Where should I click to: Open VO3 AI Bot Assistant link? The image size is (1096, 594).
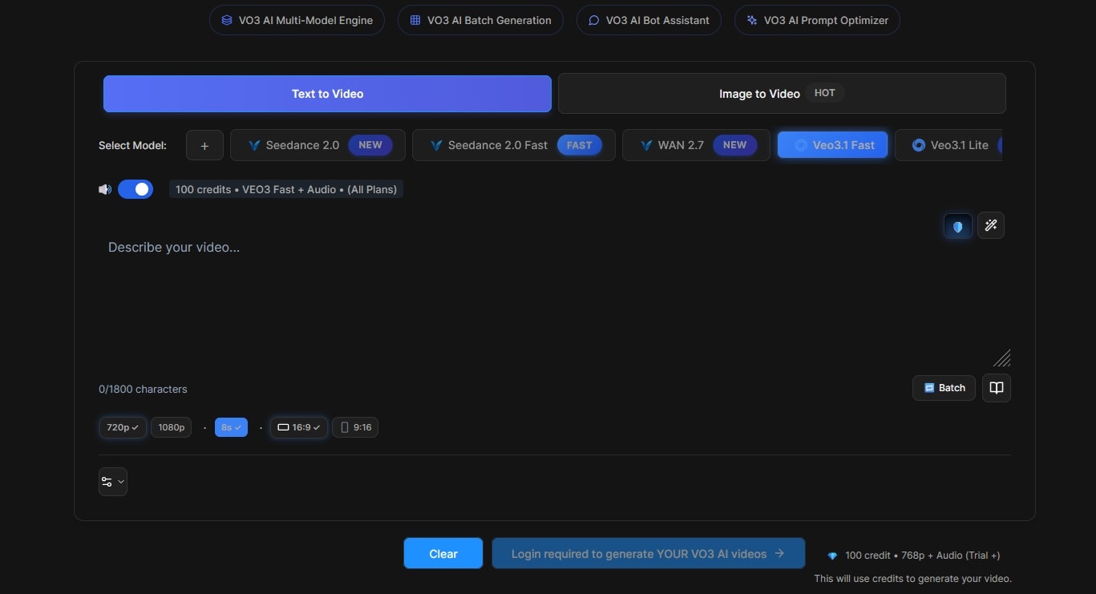pos(649,20)
